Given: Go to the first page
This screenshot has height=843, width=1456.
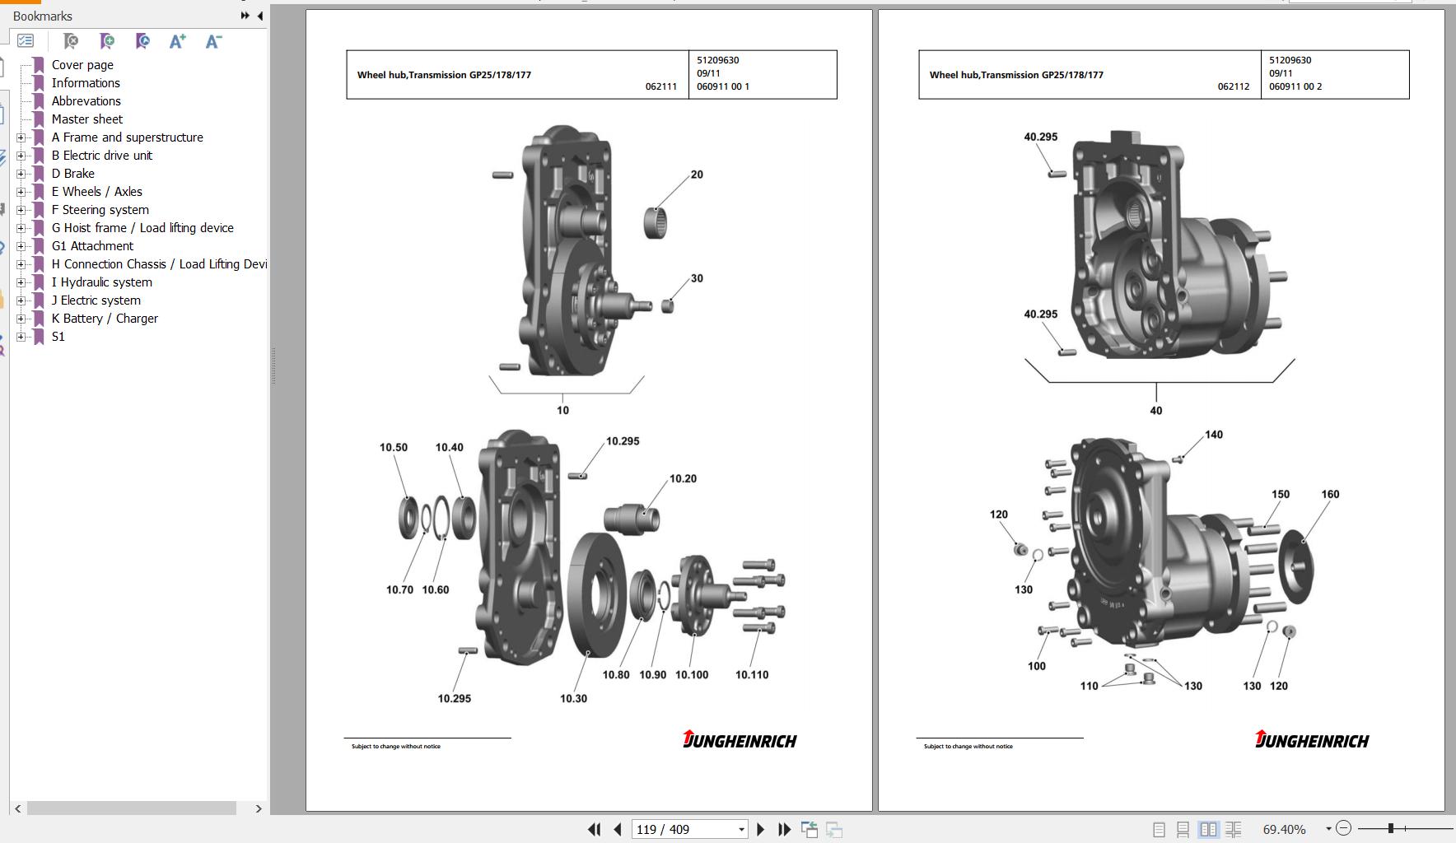Looking at the screenshot, I should [x=594, y=829].
